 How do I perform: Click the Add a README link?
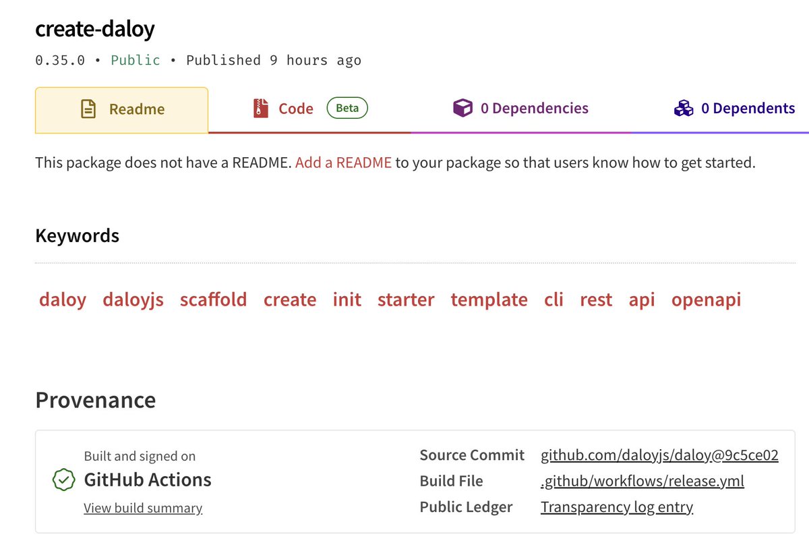343,163
